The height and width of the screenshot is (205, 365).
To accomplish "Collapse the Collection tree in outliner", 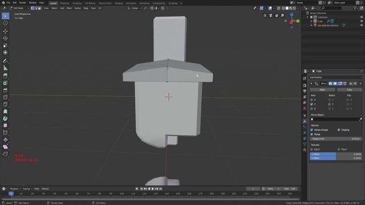I will point(307,17).
